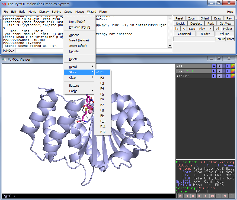Toggle the checked F1 store slot

click(102, 72)
